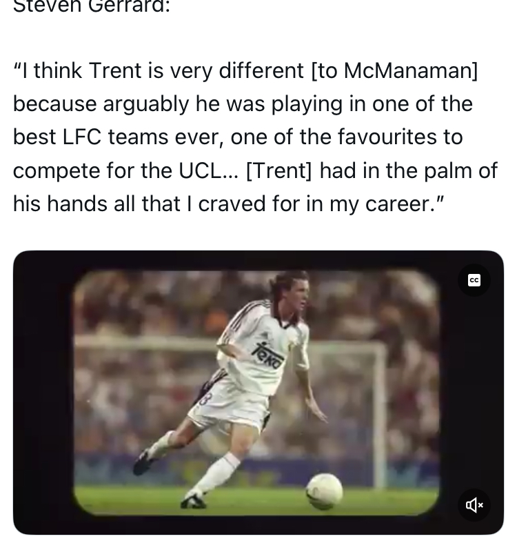
Task: Click the "Steven Gerrard:" heading text
Action: (92, 7)
